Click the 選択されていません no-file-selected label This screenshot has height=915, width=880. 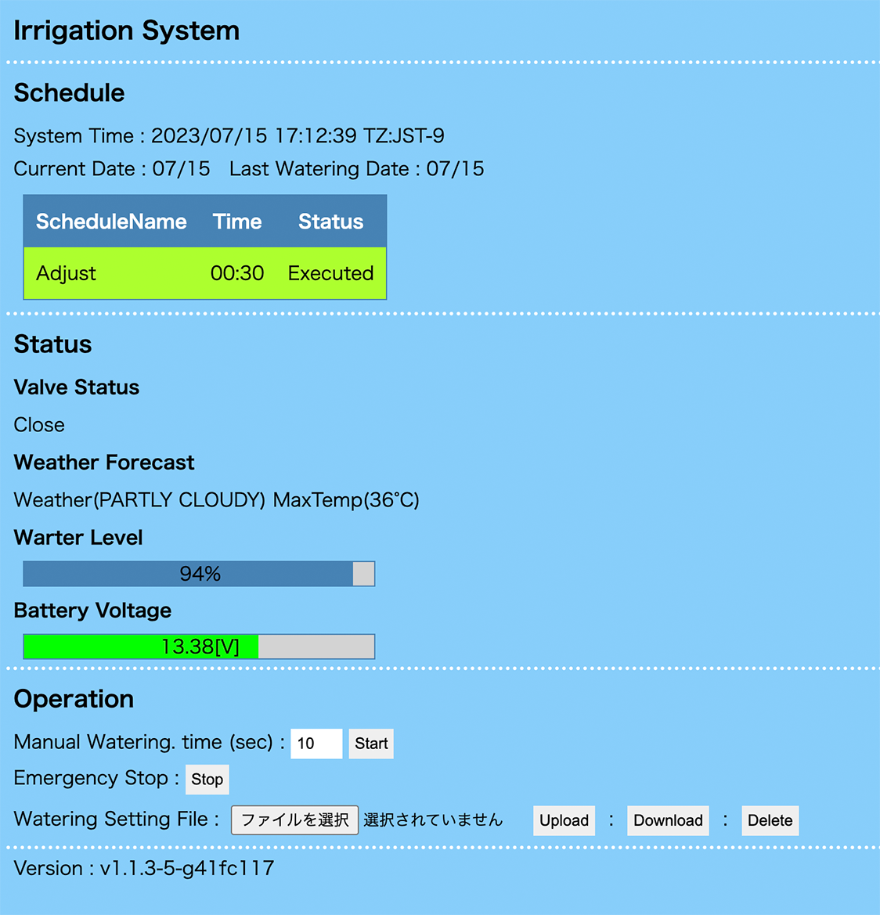[x=433, y=820]
